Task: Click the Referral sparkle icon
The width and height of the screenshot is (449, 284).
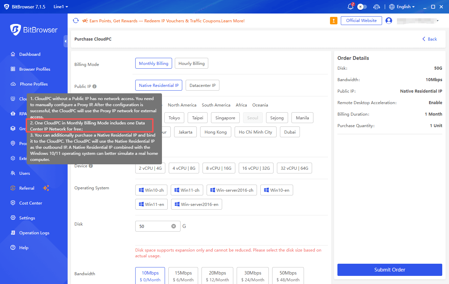Action: coord(46,188)
